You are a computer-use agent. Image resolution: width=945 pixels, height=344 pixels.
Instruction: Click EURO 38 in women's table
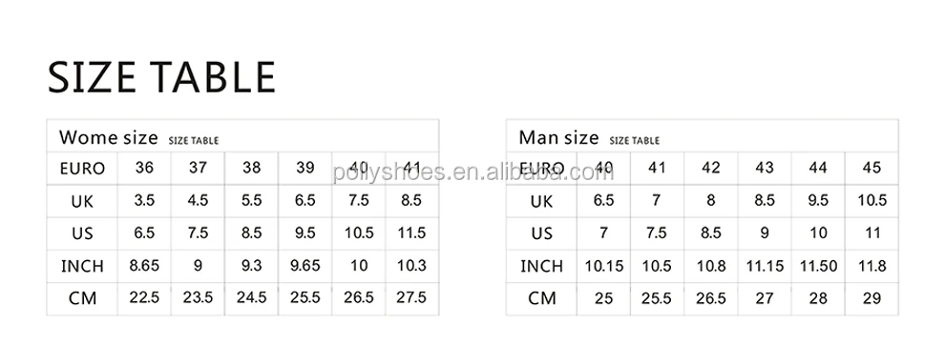click(252, 167)
